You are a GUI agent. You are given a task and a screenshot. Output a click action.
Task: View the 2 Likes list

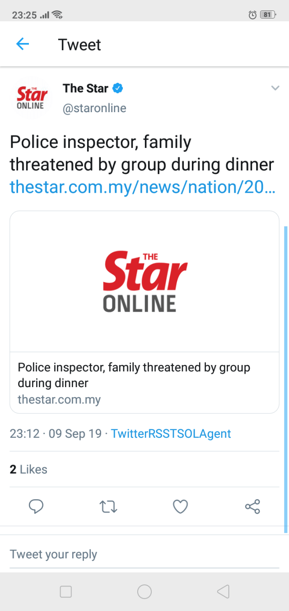tap(28, 469)
